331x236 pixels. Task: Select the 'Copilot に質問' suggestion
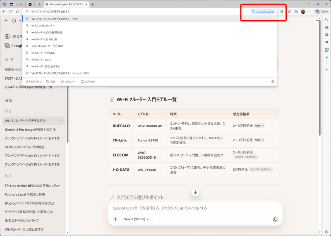coord(150,73)
